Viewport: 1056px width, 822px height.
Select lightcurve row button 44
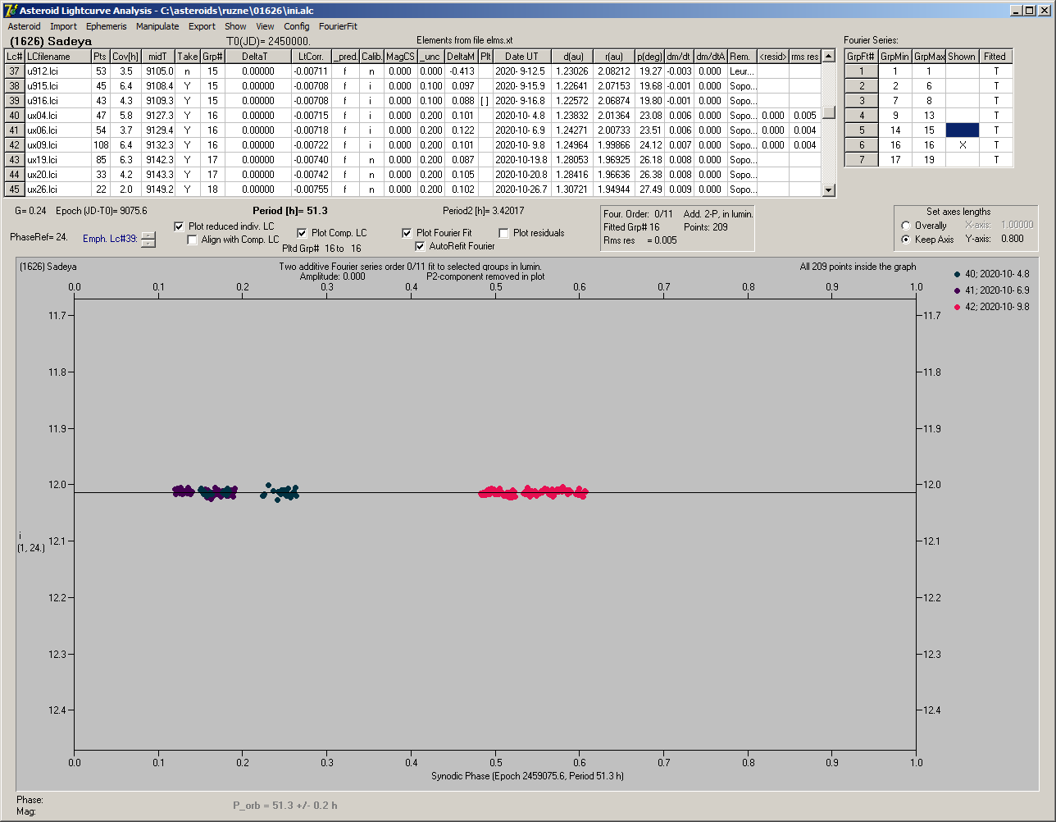[x=15, y=175]
